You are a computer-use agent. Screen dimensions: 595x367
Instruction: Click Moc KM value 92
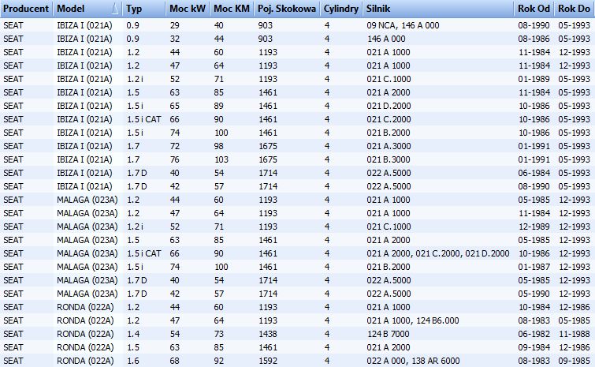coord(219,361)
